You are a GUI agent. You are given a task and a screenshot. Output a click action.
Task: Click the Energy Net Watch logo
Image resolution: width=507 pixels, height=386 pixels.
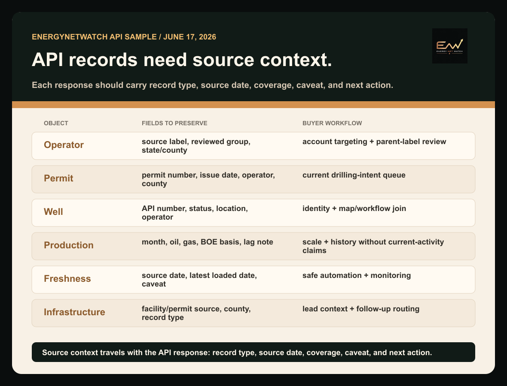[x=449, y=46]
